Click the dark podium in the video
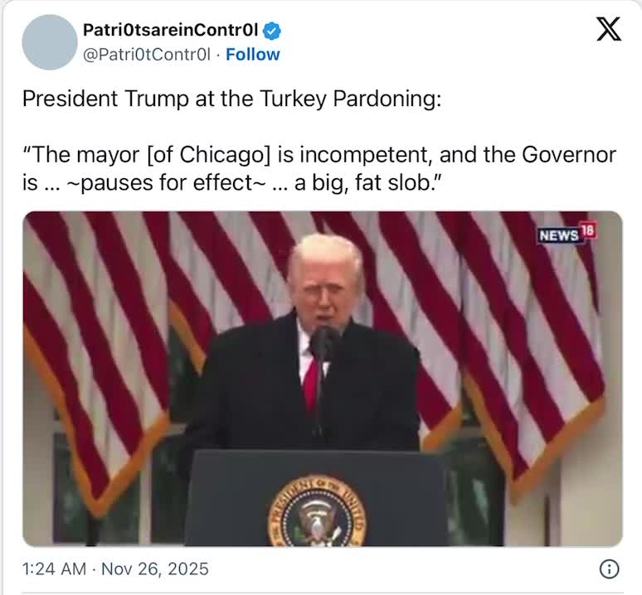Image resolution: width=642 pixels, height=595 pixels. pos(315,498)
